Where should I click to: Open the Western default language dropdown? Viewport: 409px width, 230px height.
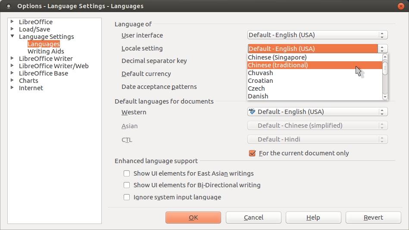[x=317, y=112]
